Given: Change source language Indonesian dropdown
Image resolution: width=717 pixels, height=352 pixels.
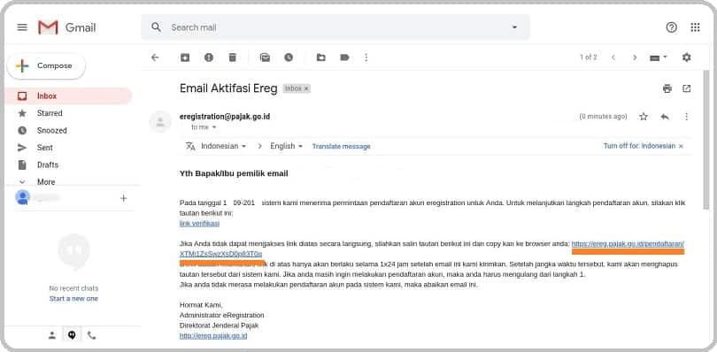Looking at the screenshot, I should [x=224, y=146].
